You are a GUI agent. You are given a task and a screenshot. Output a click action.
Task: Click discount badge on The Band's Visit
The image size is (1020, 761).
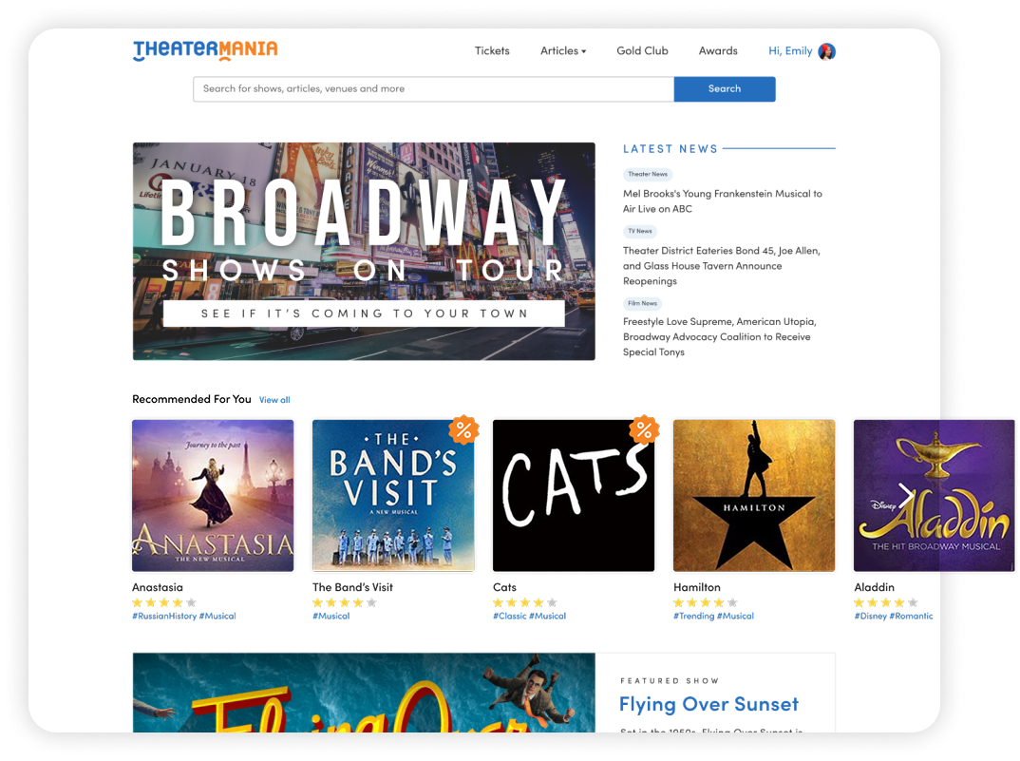coord(463,429)
